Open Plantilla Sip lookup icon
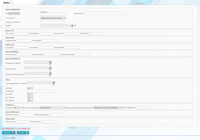 coord(50,68)
